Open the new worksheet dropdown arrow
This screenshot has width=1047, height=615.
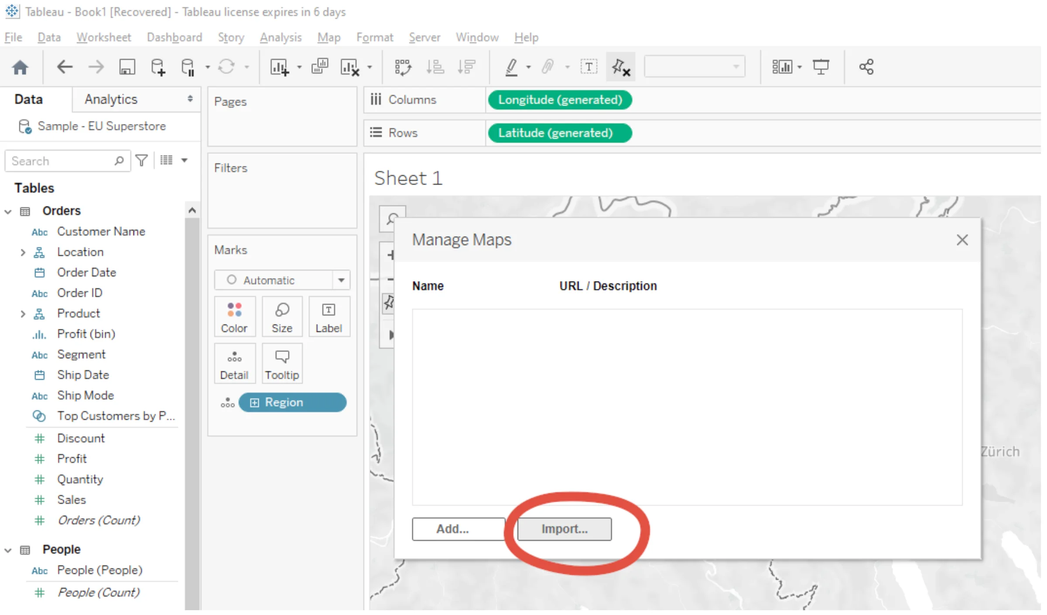click(299, 67)
